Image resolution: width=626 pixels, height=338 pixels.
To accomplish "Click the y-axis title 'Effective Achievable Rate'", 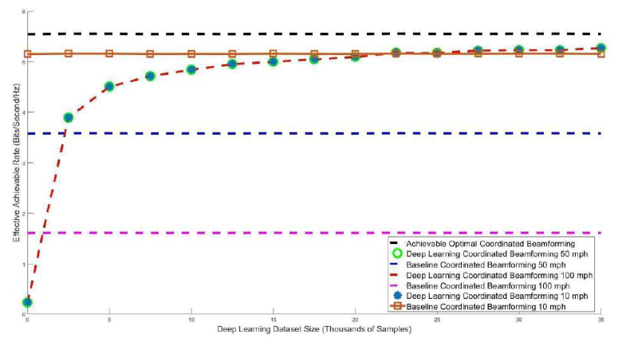I will click(10, 158).
